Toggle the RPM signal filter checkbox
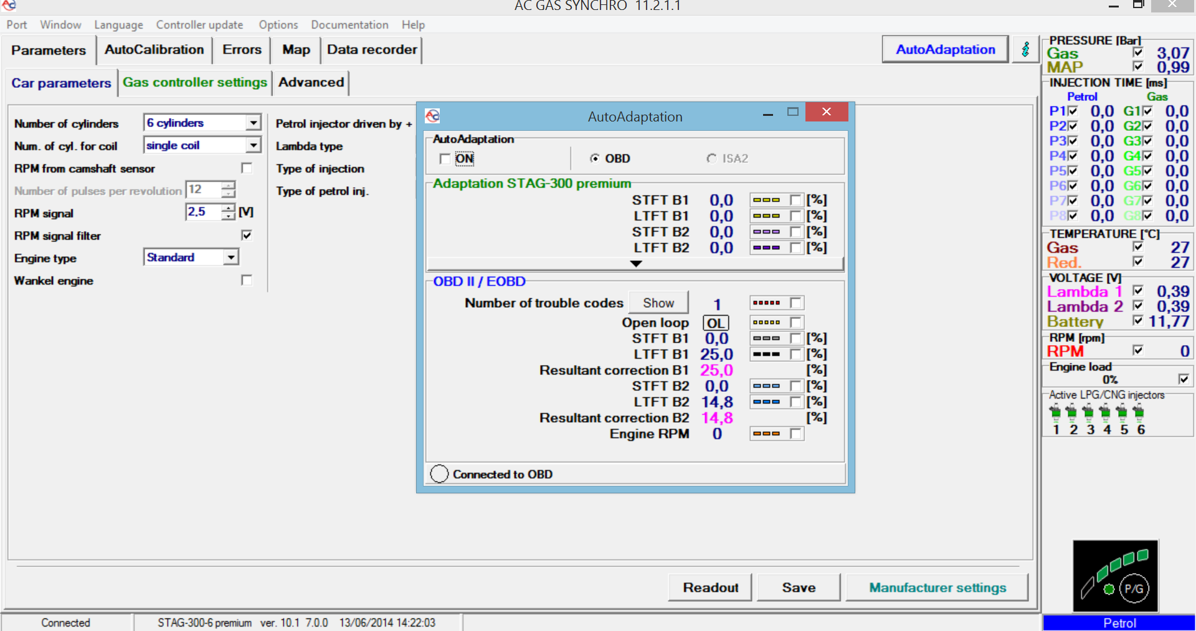The width and height of the screenshot is (1196, 631). point(247,235)
